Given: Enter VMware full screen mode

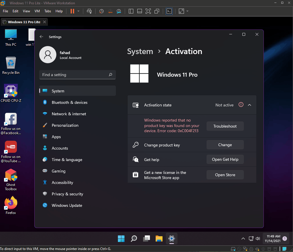Looking at the screenshot, I should click(148, 11).
